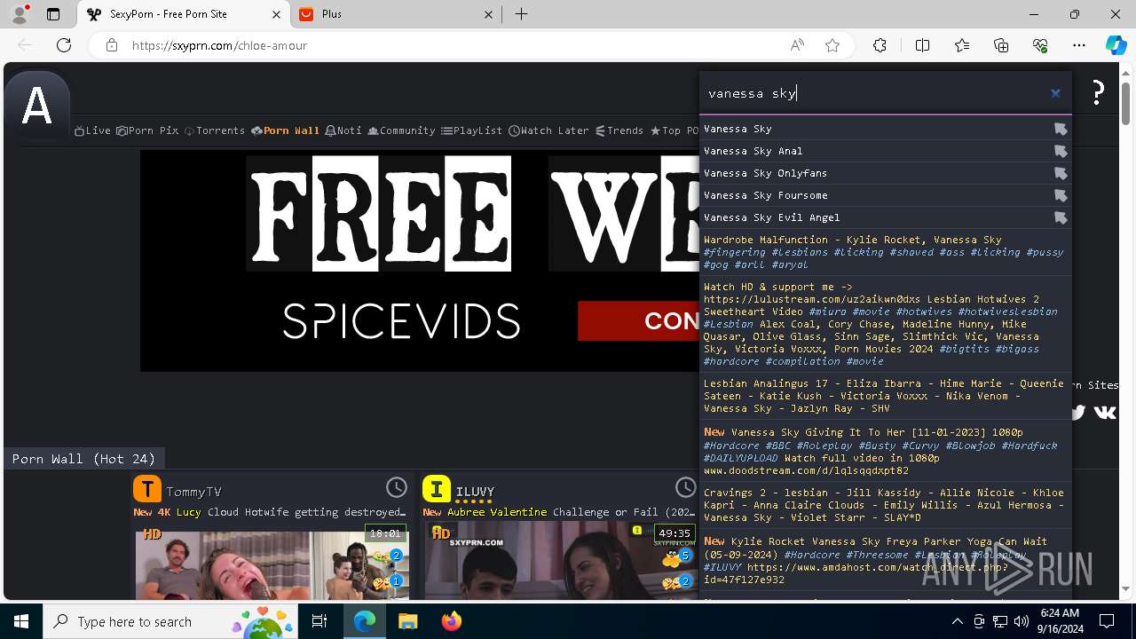Bookmark the 'Vanessa Sky Onlyfans' suggestion

[x=1061, y=173]
